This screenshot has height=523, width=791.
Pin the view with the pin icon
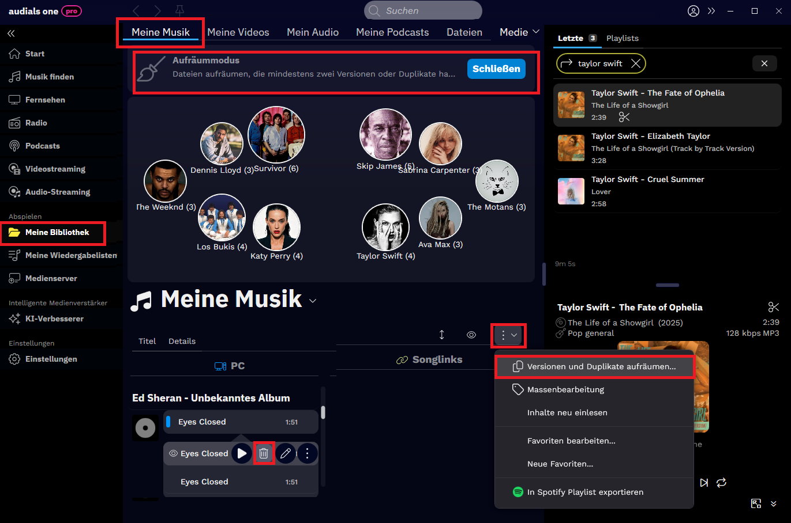(179, 10)
